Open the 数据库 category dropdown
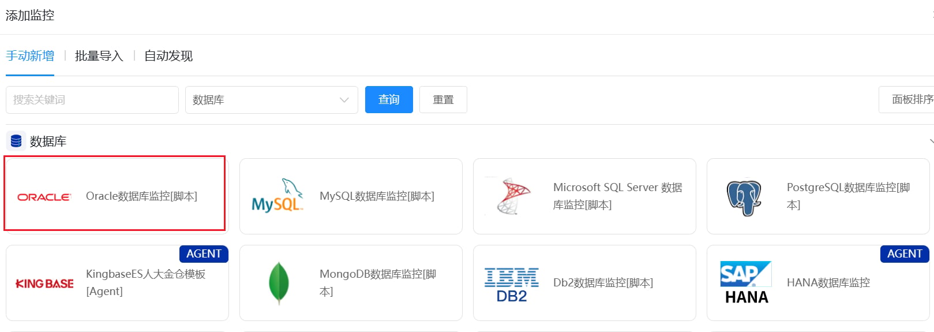The height and width of the screenshot is (332, 934). click(271, 100)
